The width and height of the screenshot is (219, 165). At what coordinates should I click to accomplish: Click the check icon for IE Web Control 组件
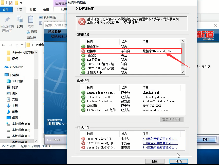83,110
